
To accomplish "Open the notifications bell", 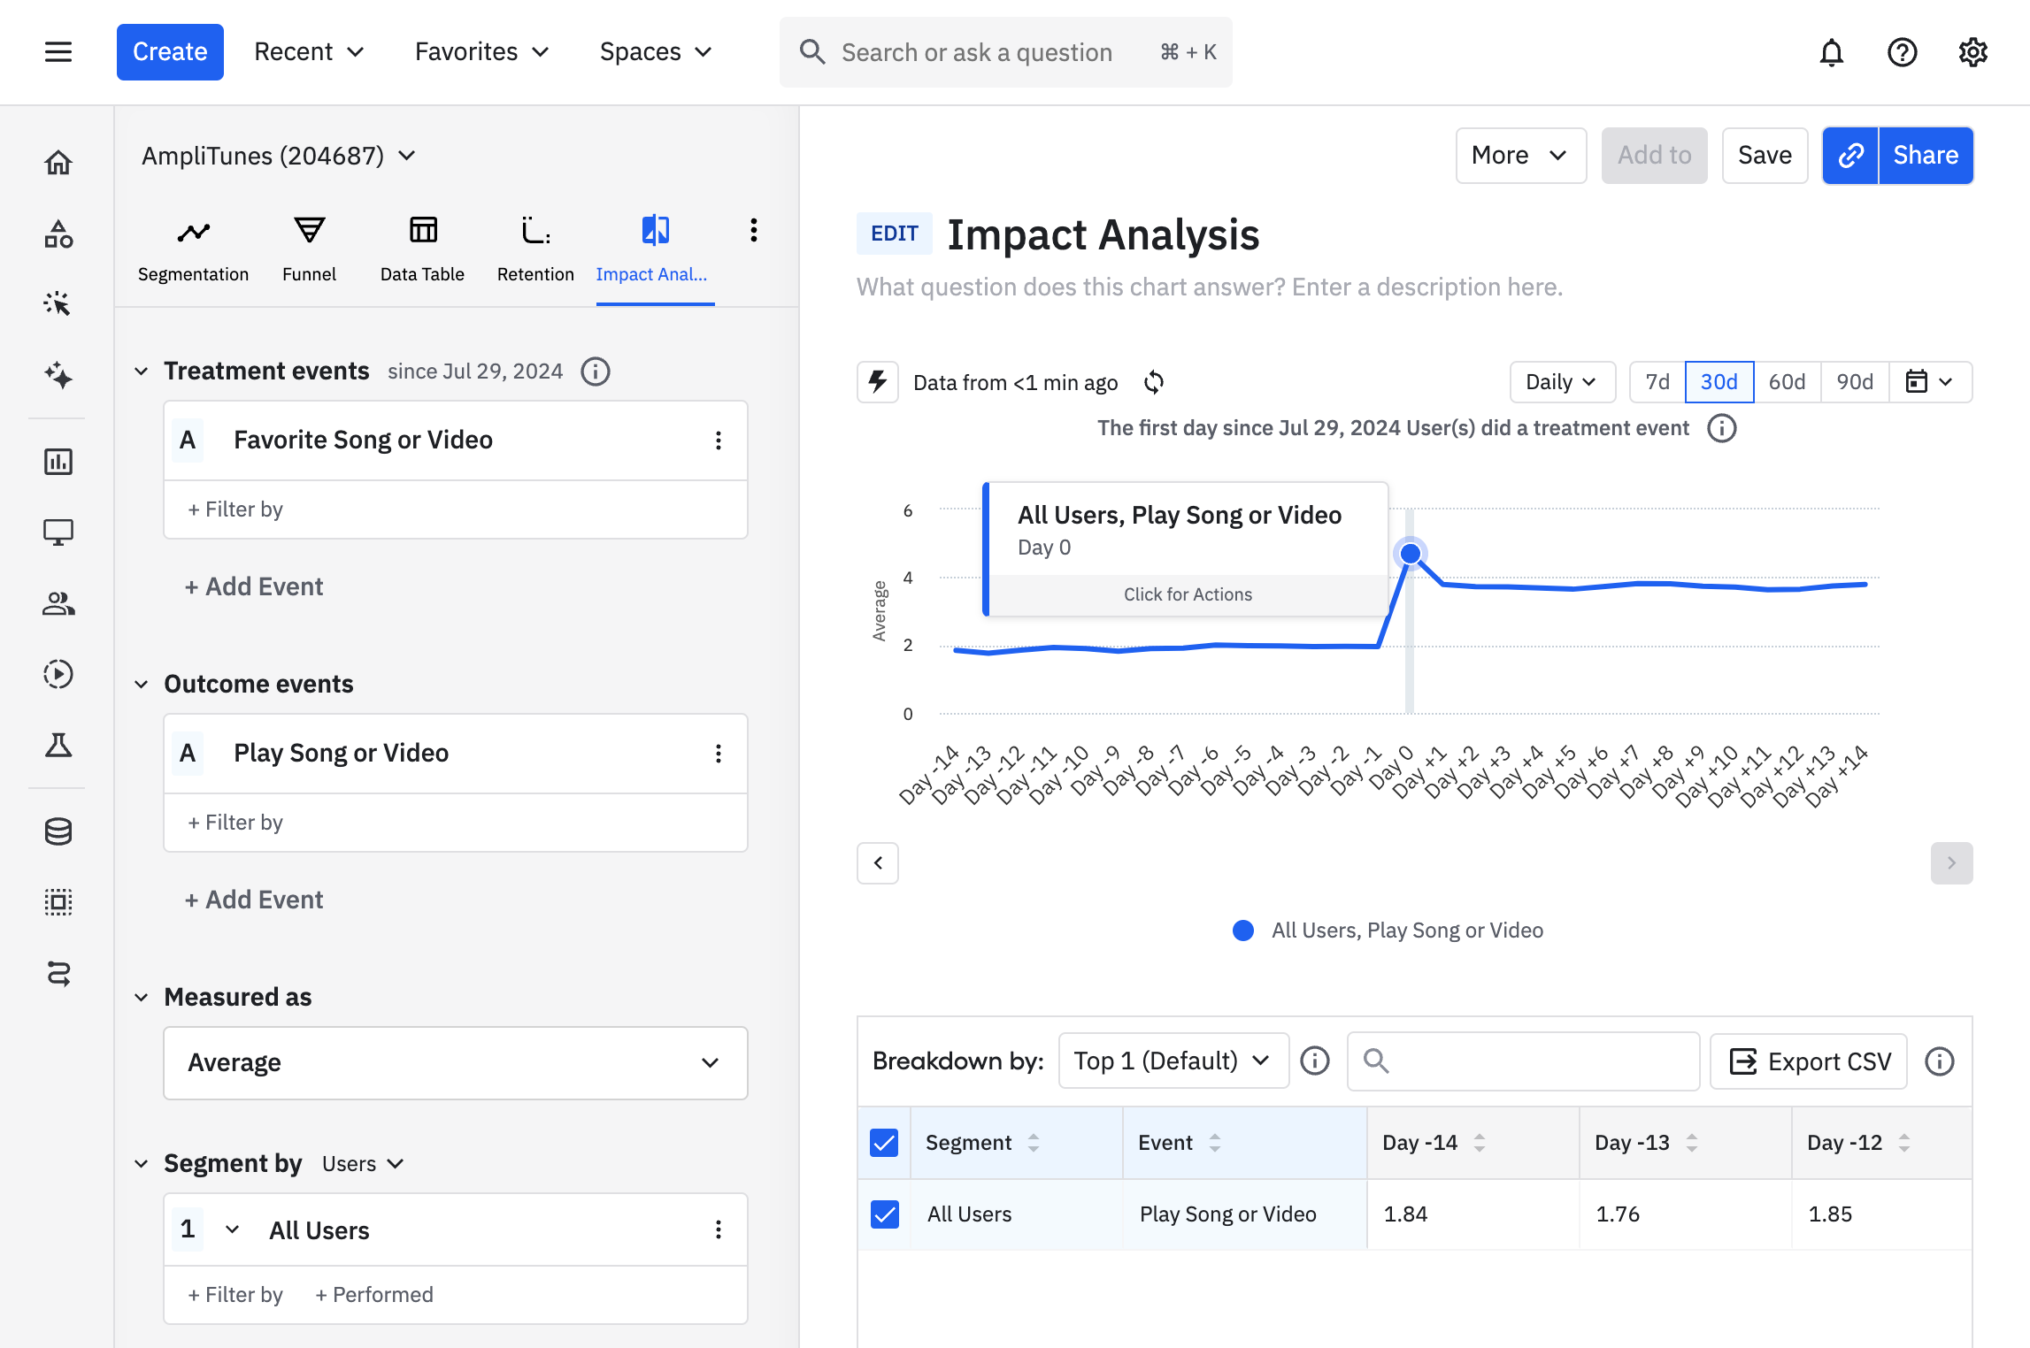I will pos(1831,52).
